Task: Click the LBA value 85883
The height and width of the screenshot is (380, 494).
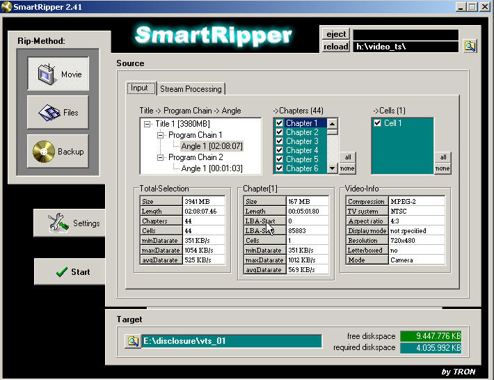Action: [x=308, y=230]
